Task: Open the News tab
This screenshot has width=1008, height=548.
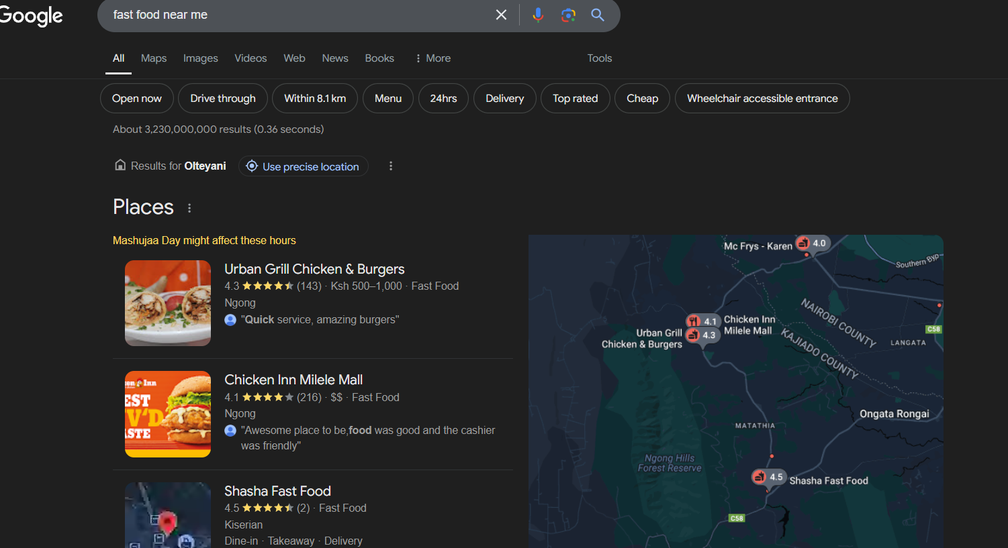Action: click(335, 58)
